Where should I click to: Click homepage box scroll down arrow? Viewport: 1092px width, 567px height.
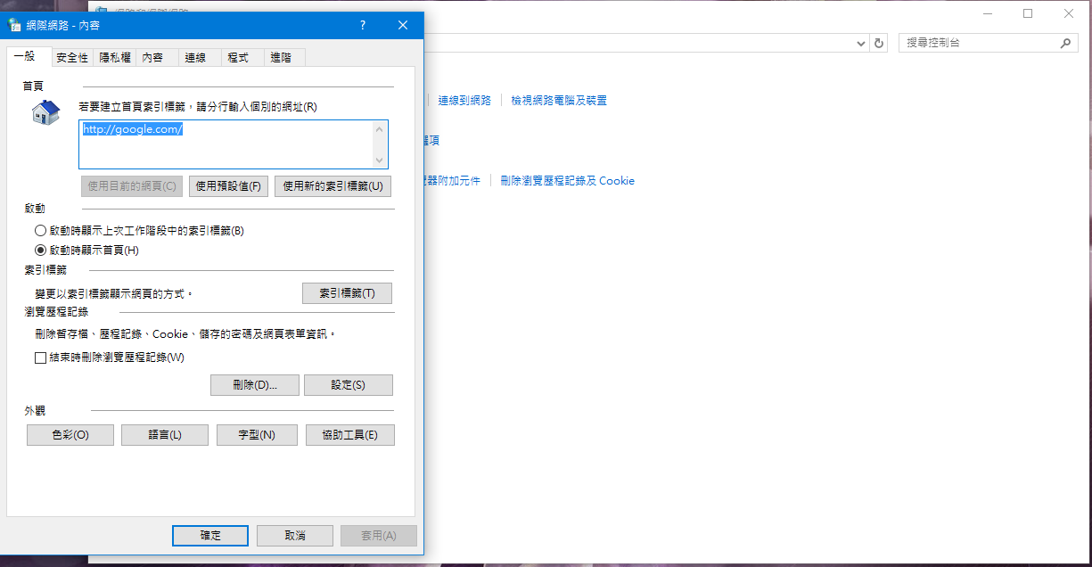click(x=381, y=160)
